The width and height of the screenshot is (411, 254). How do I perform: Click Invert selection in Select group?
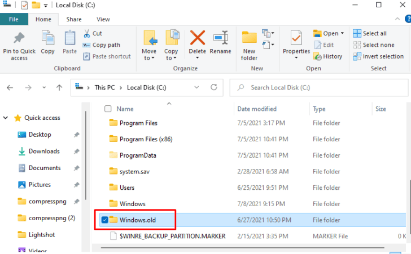(x=378, y=56)
